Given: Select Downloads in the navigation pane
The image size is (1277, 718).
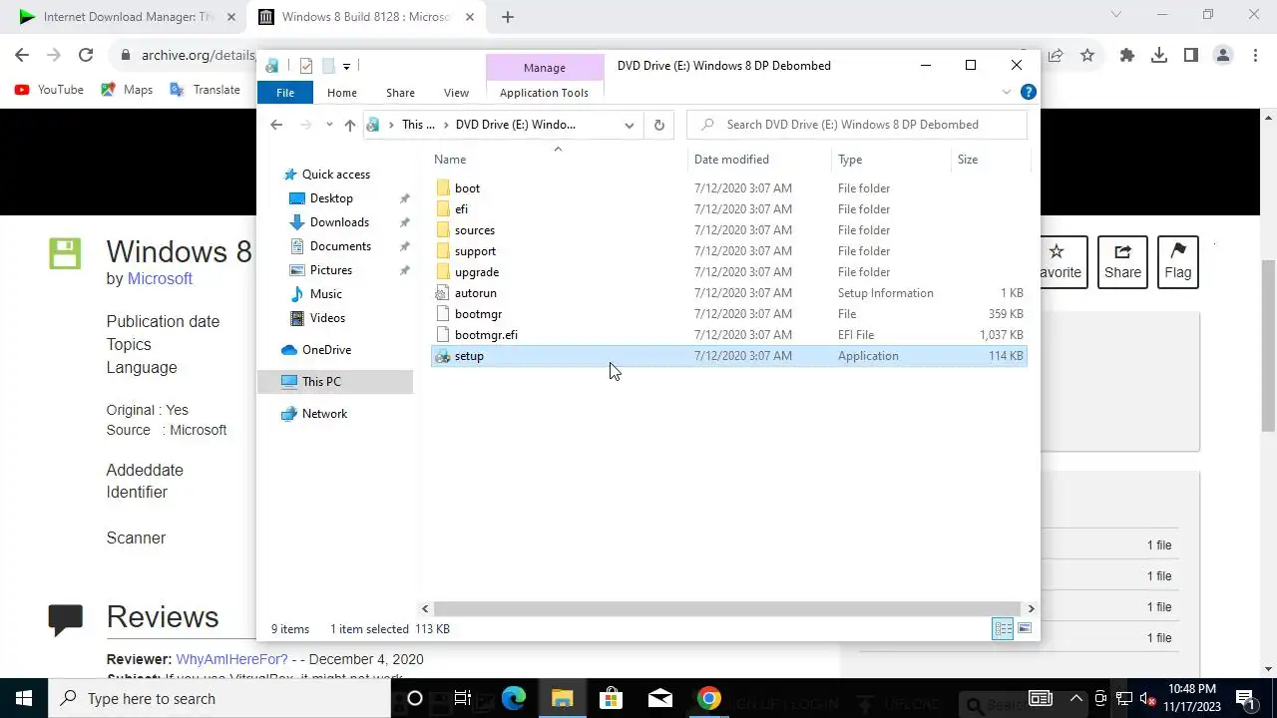Looking at the screenshot, I should point(339,222).
